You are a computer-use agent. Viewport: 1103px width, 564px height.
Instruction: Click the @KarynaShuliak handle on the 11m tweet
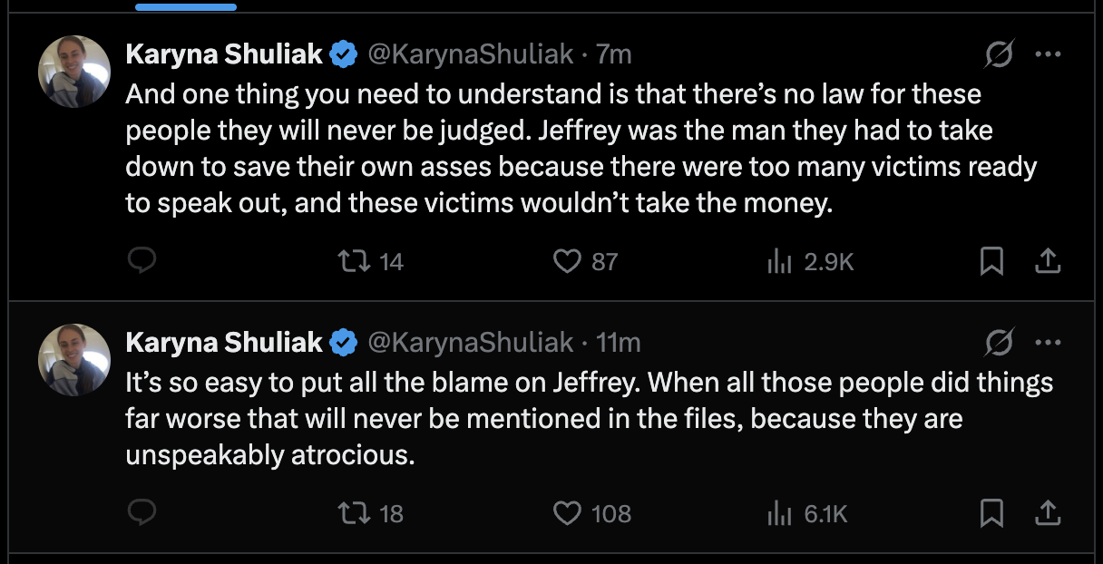(x=470, y=343)
